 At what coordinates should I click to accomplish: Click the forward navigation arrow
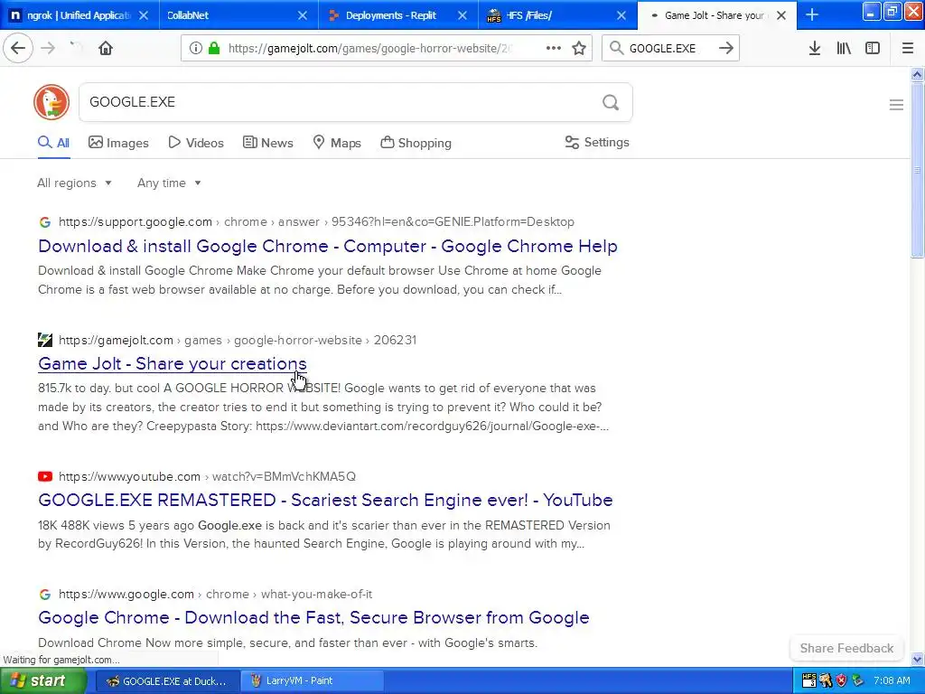pos(48,48)
